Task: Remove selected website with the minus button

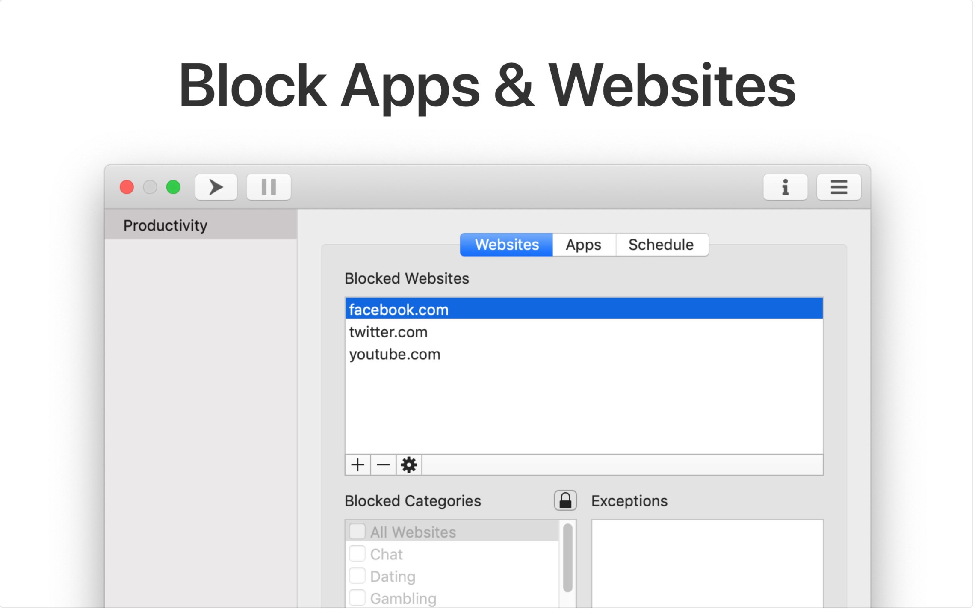Action: pyautogui.click(x=384, y=465)
